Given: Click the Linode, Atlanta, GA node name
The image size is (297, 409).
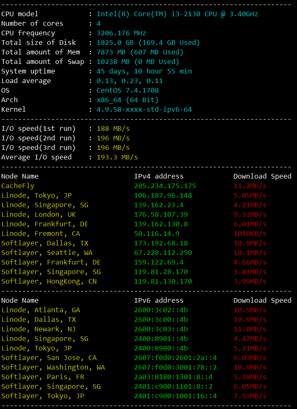Looking at the screenshot, I should (41, 310).
